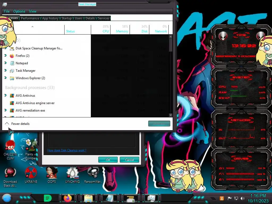Expand the Task Manager process row

coord(5,70)
